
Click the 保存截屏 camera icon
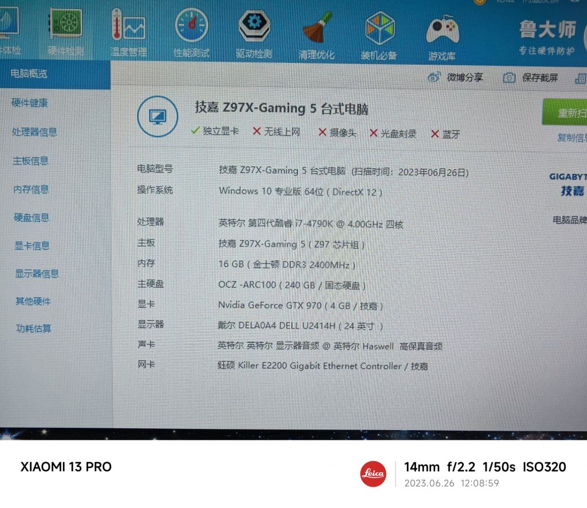point(508,76)
